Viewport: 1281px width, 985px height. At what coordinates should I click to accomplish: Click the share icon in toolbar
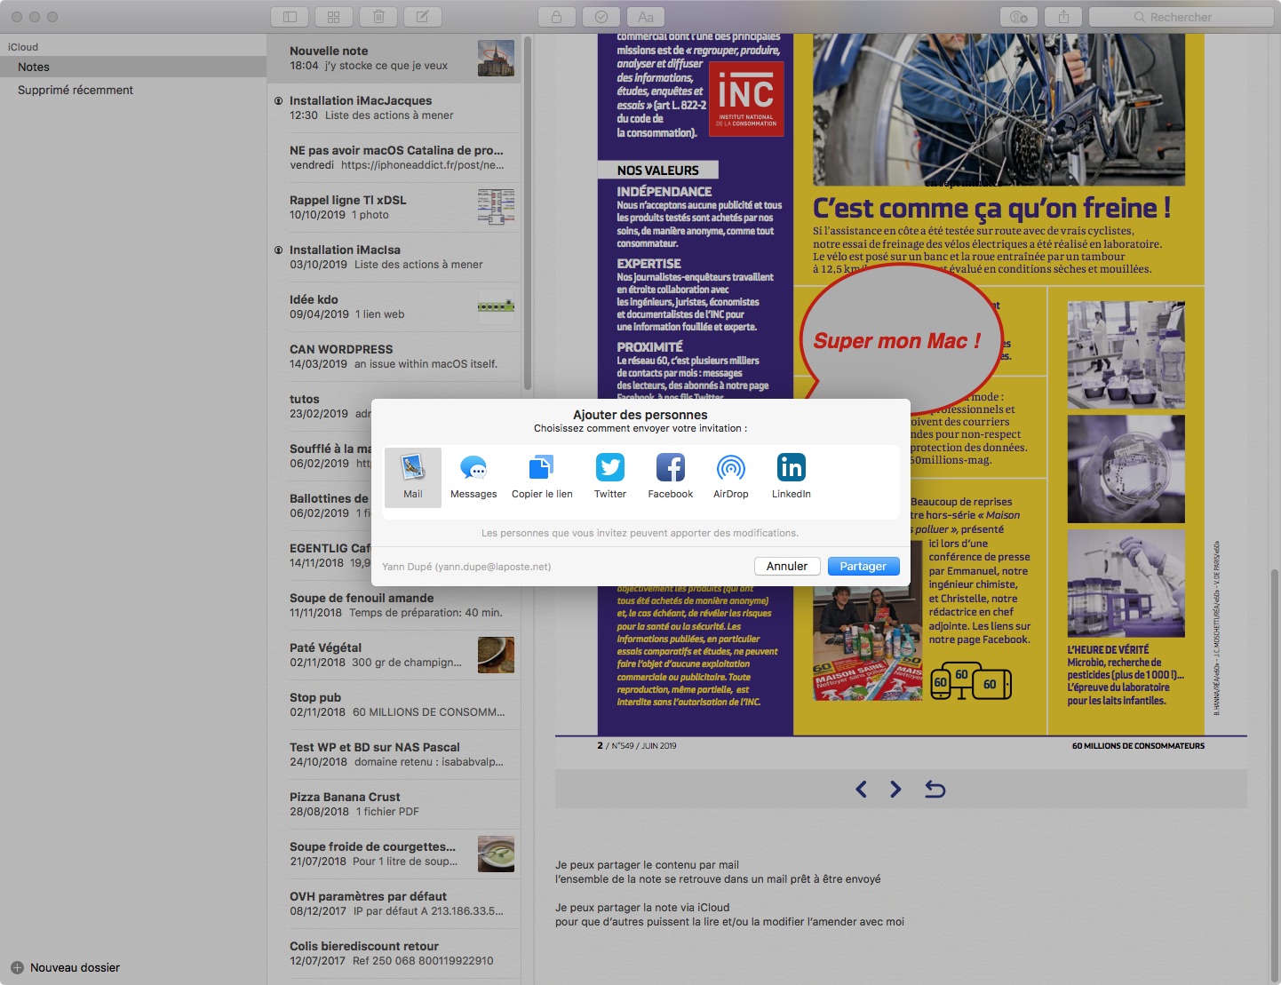click(1063, 17)
